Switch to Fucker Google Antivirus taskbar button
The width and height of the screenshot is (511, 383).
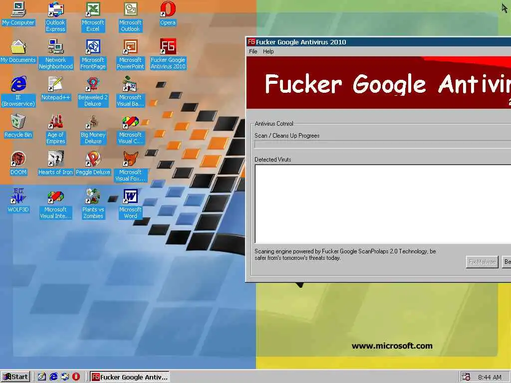point(130,377)
